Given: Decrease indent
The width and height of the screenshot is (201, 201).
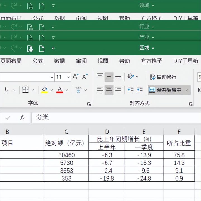Looking at the screenshot, I should tap(131, 90).
